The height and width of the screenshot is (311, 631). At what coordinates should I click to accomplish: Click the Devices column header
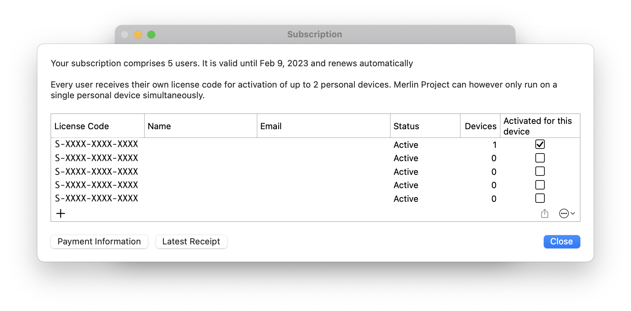480,126
